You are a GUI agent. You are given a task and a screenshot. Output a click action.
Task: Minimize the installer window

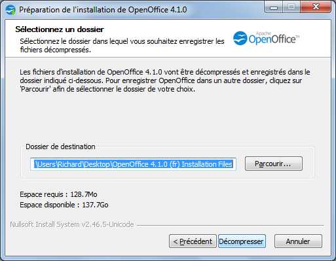(x=274, y=7)
